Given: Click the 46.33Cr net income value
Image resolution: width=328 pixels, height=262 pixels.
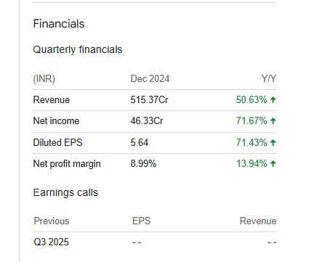Looking at the screenshot, I should click(x=147, y=121).
